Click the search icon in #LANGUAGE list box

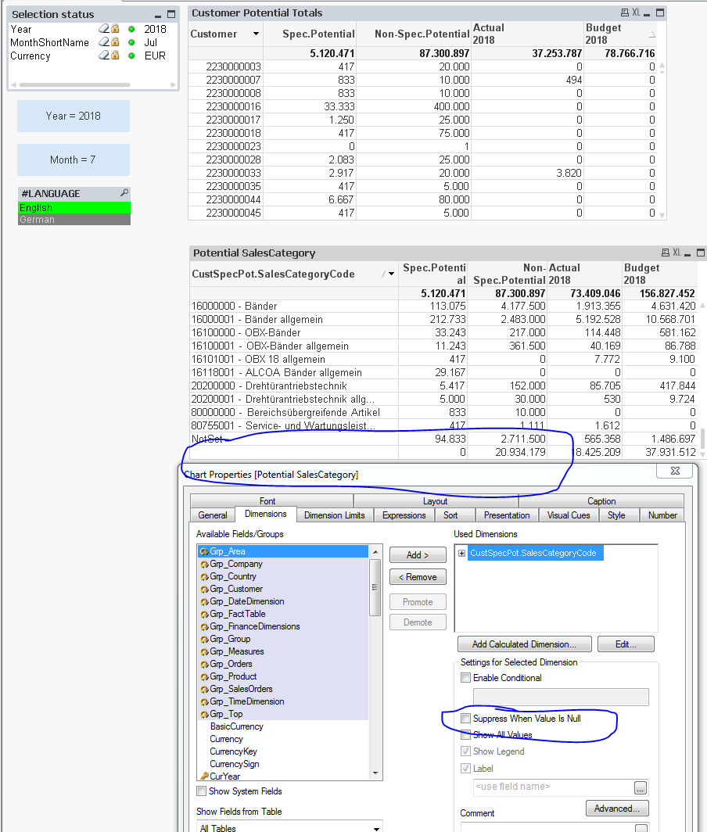124,193
